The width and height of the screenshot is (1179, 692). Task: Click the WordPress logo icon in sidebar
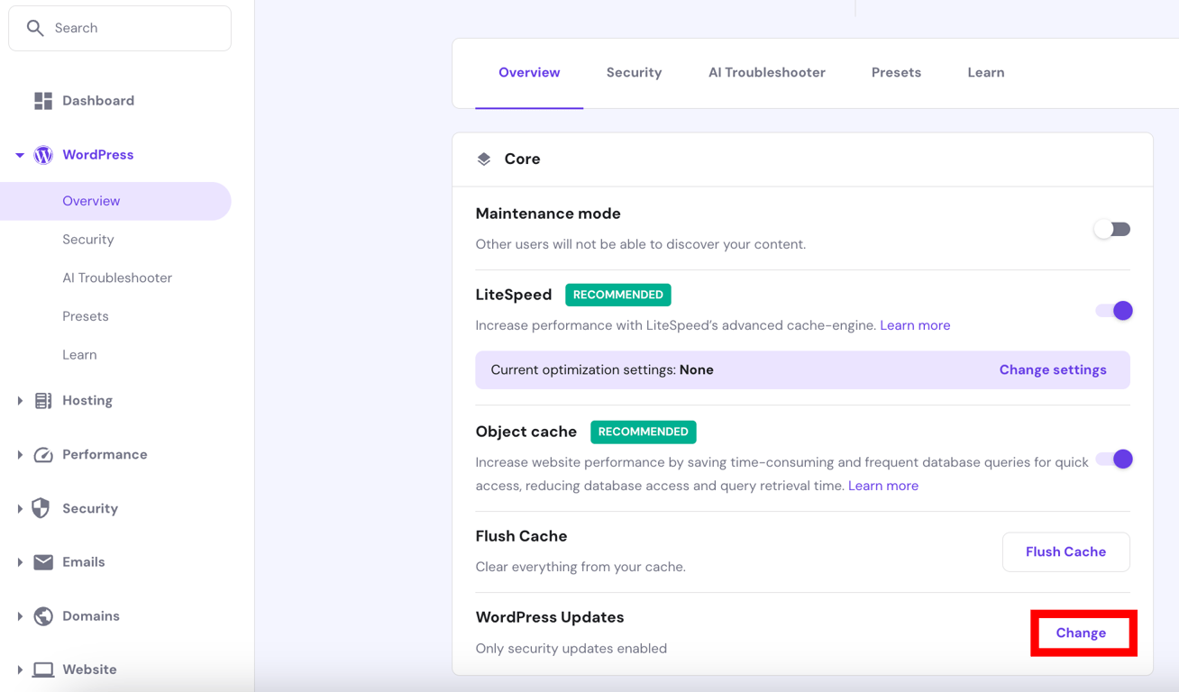42,154
